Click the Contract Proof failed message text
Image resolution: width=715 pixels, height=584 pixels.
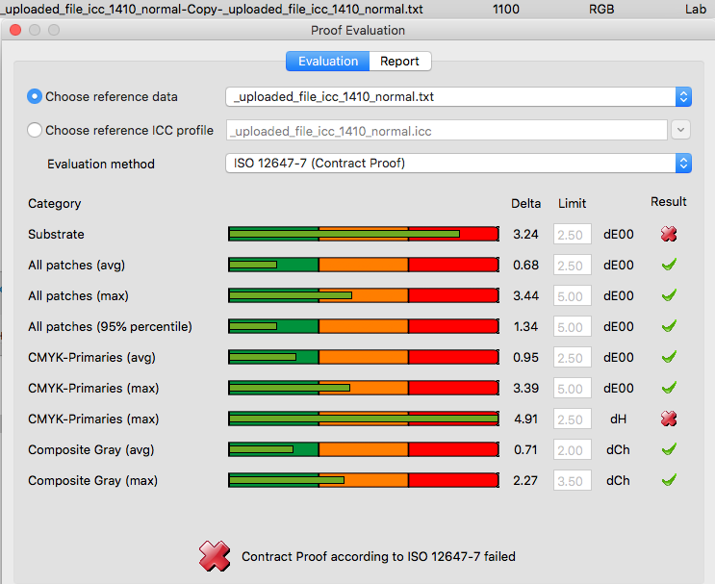click(x=378, y=557)
